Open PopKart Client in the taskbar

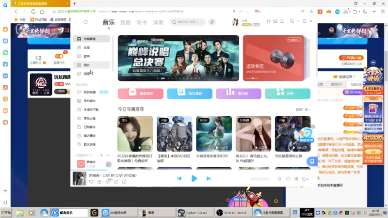[x=195, y=213]
